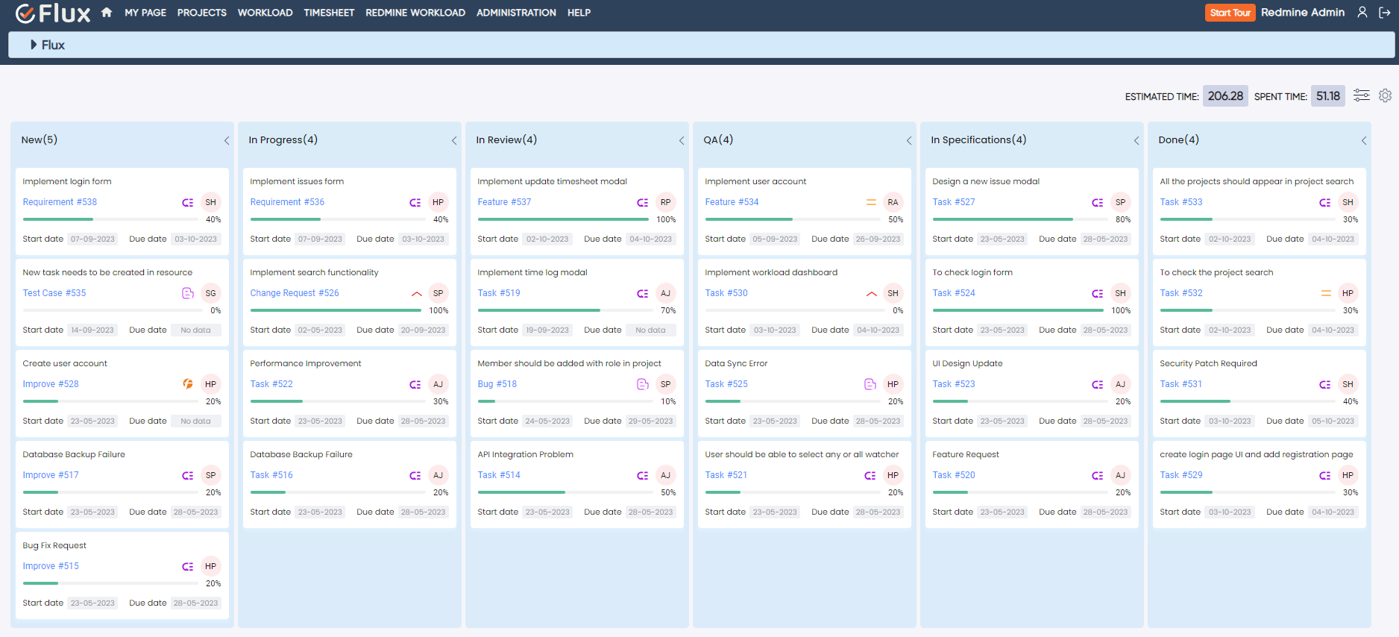Collapse the In Review column
Image resolution: width=1399 pixels, height=637 pixels.
pos(682,140)
